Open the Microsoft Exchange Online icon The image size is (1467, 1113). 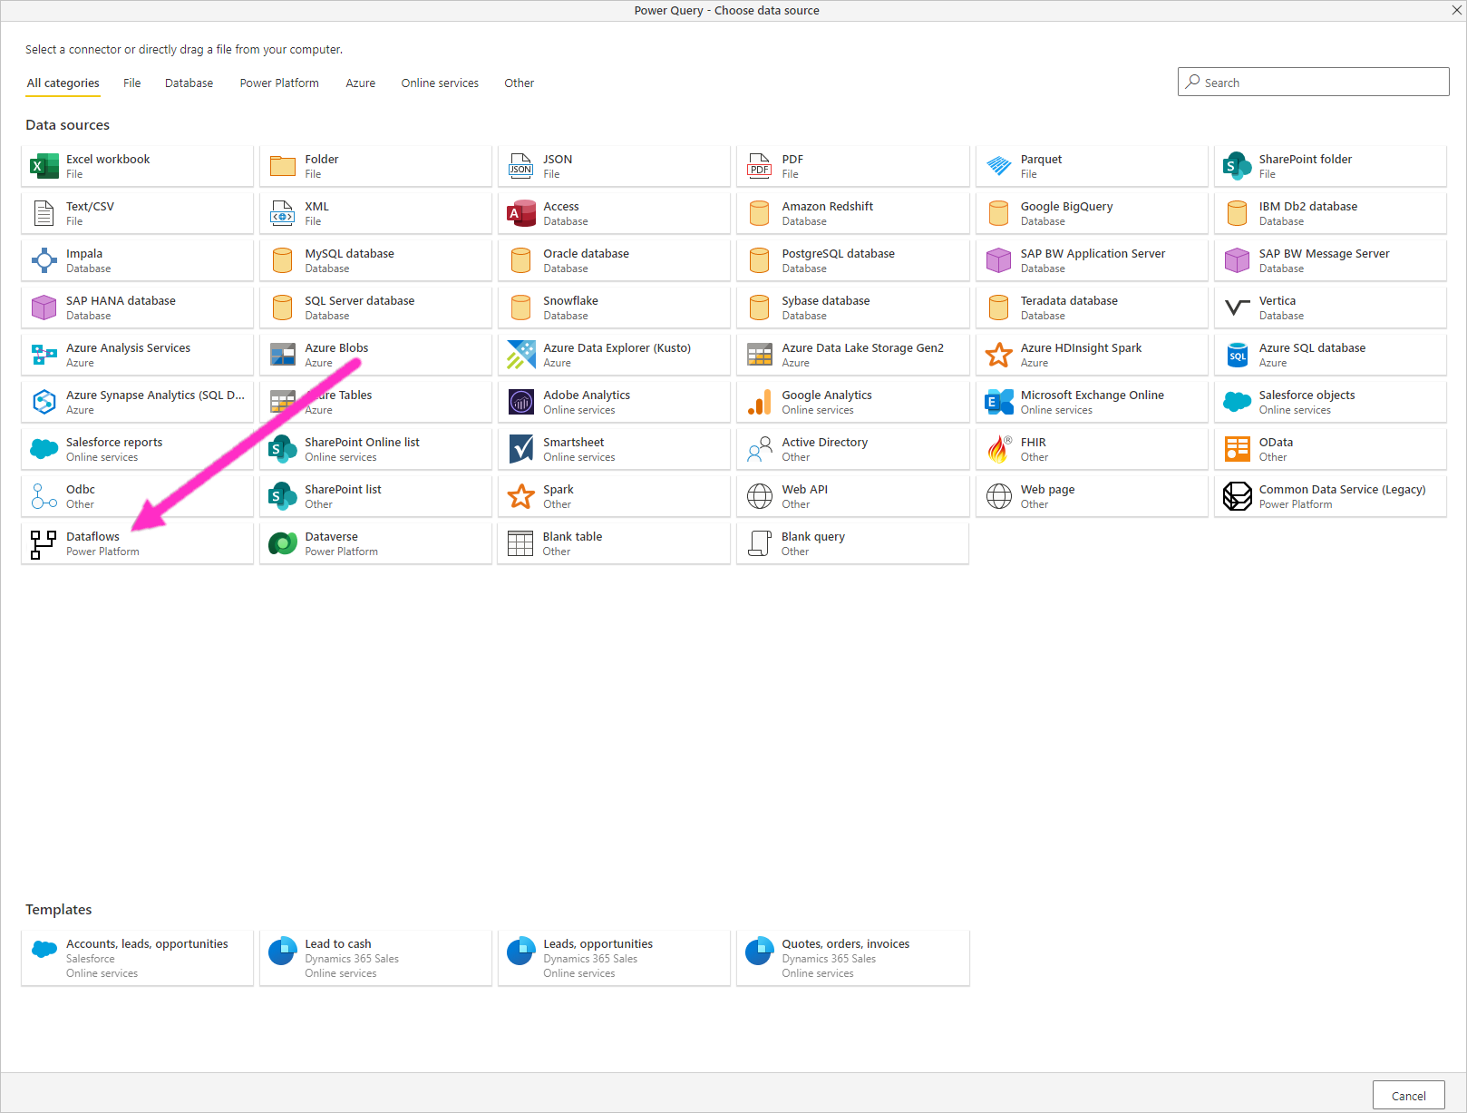click(998, 402)
